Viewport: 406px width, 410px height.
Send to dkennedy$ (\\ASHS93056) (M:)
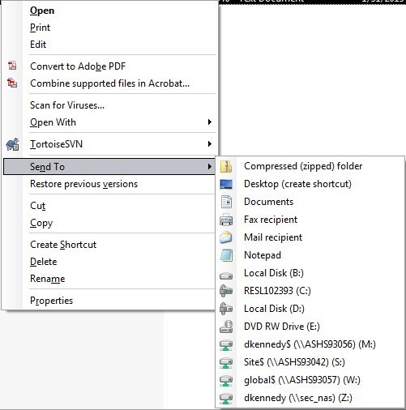310,344
